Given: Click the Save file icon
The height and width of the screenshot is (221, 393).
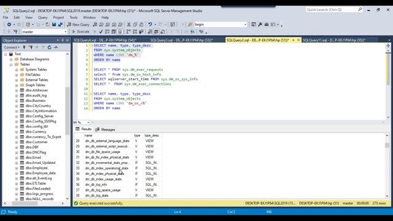Looking at the screenshot, I should [x=54, y=25].
